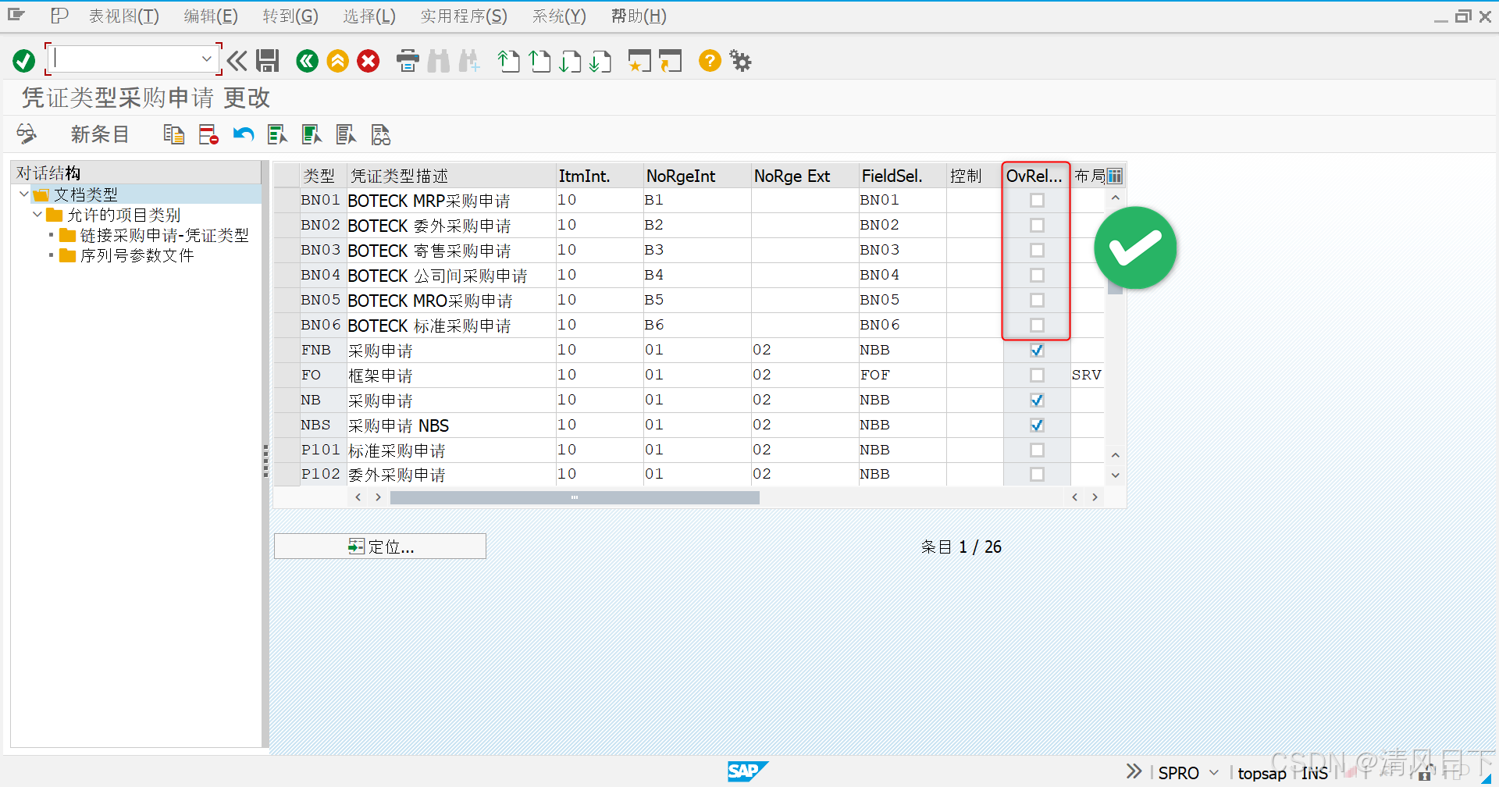1499x787 pixels.
Task: Cancel with the red X icon
Action: pyautogui.click(x=368, y=61)
